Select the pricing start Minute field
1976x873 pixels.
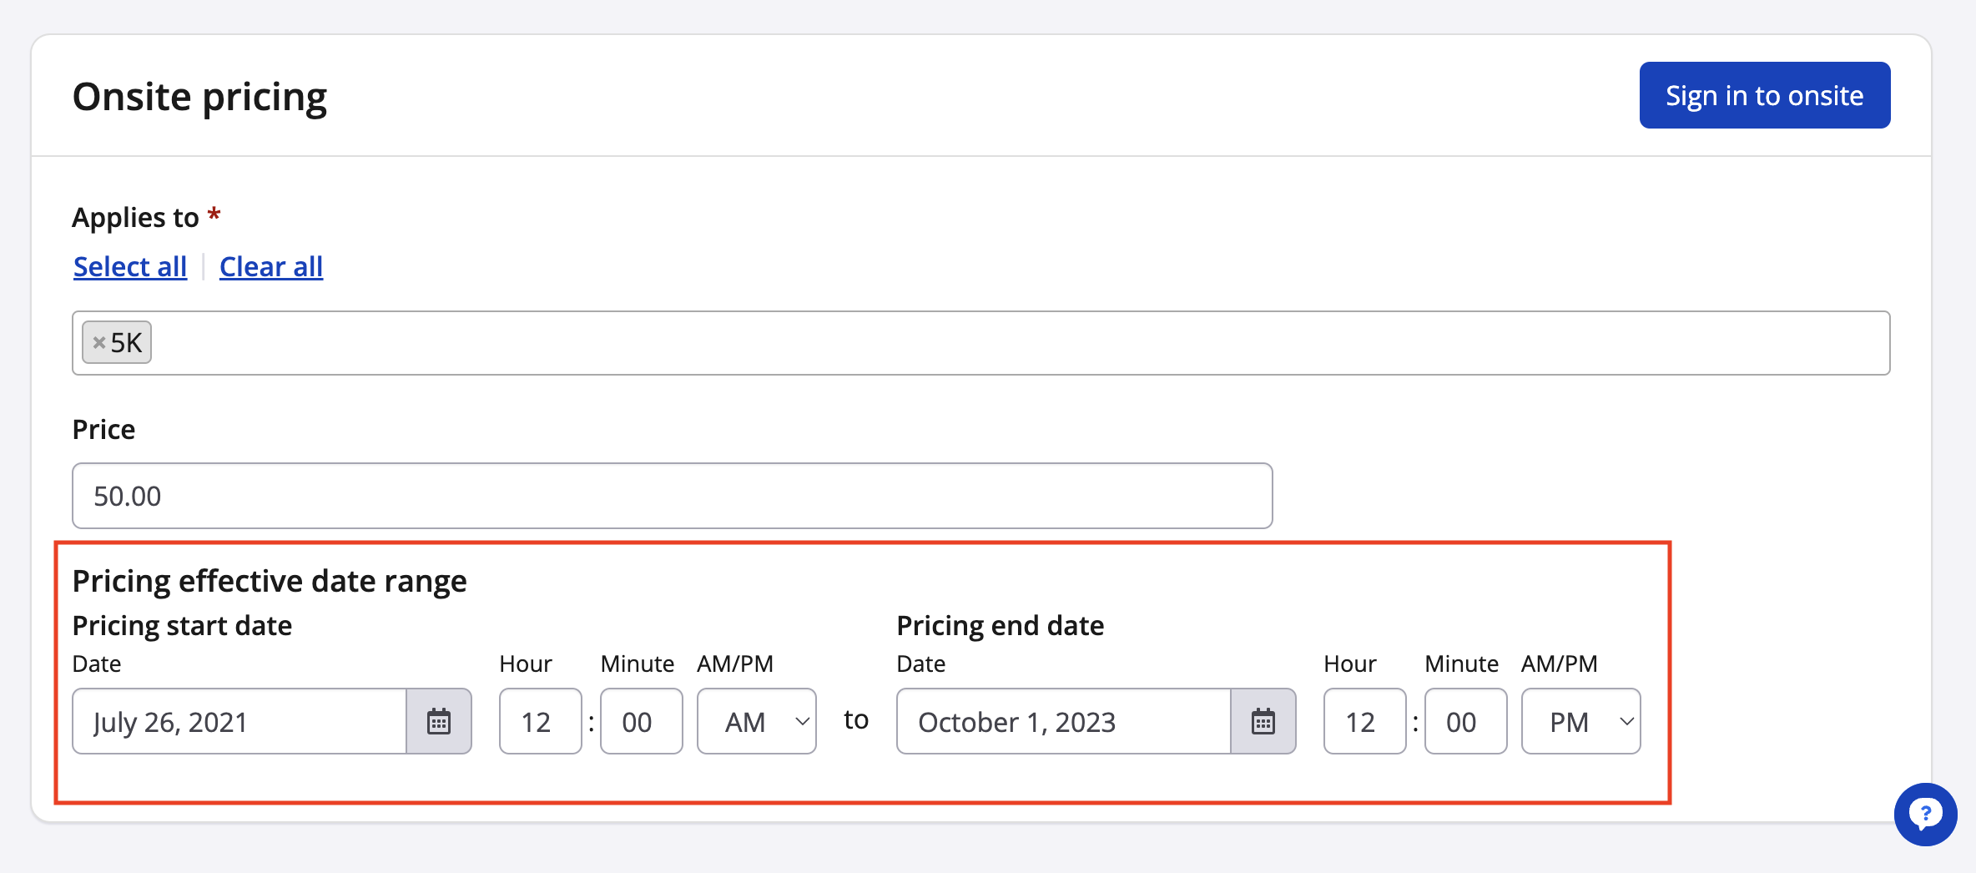[x=641, y=721]
